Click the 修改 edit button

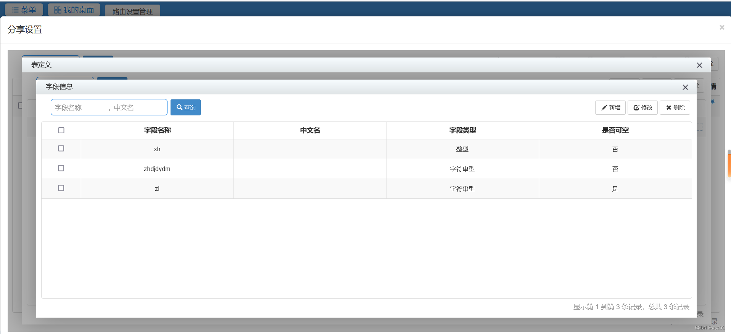click(643, 108)
